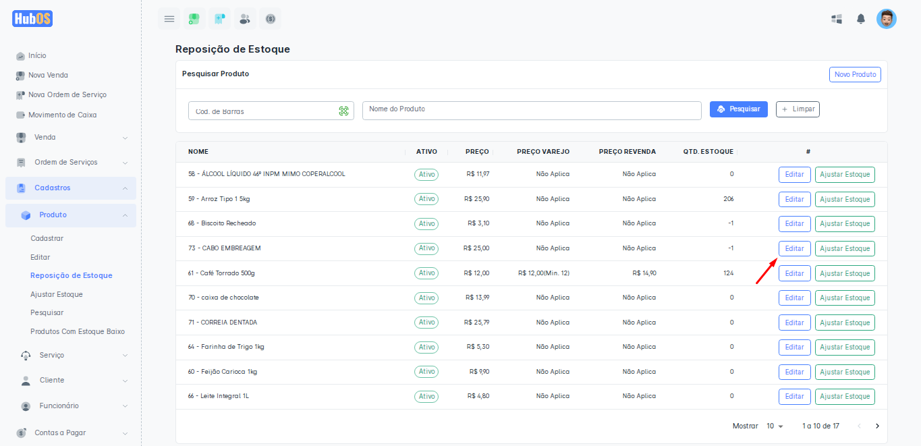Click Novo Produto button
Image resolution: width=921 pixels, height=446 pixels.
click(x=855, y=74)
